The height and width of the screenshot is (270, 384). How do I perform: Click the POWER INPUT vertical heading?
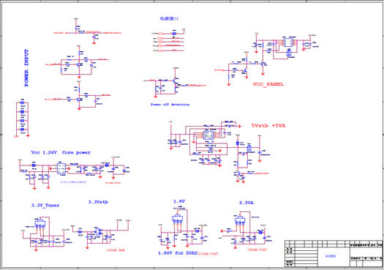click(x=26, y=68)
